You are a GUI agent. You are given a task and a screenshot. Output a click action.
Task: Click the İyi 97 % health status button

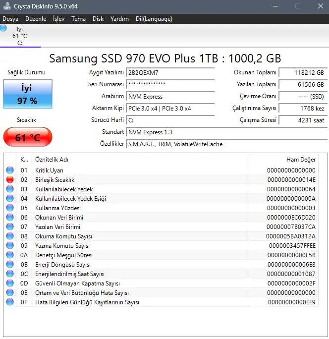coord(28,94)
